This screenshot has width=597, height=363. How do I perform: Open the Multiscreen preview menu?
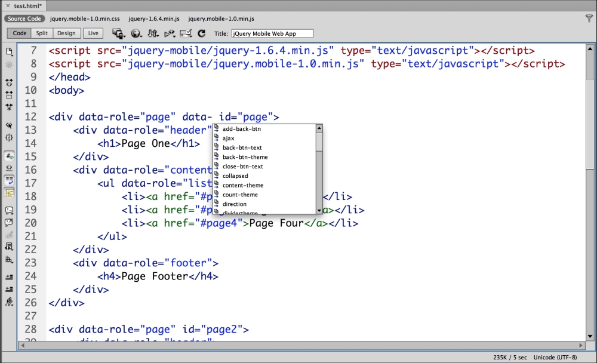pyautogui.click(x=118, y=33)
